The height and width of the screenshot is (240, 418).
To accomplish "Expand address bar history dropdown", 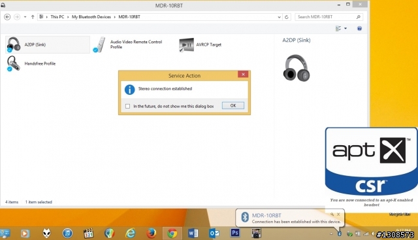I will (x=279, y=17).
